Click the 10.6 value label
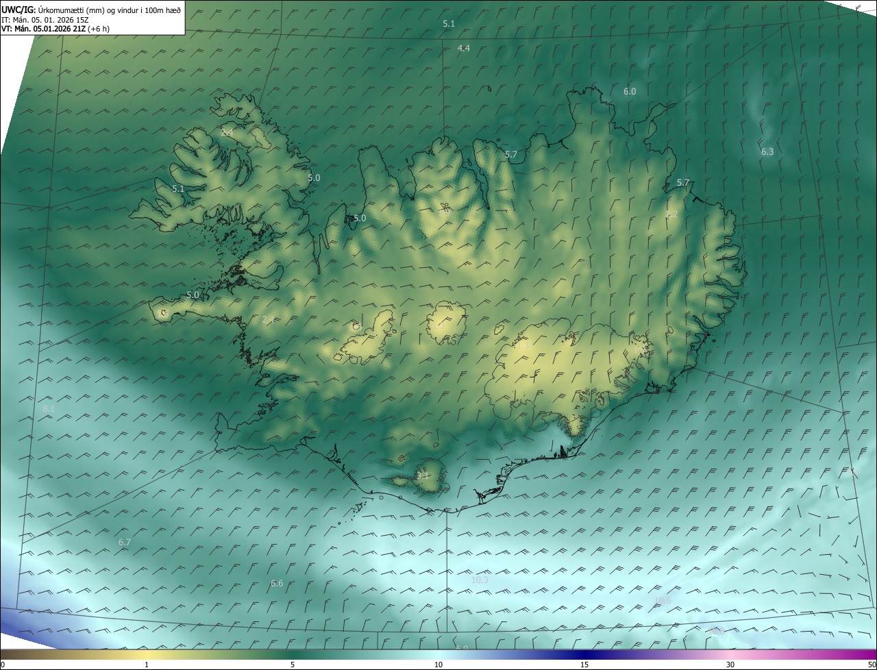The width and height of the screenshot is (877, 670). coord(663,600)
